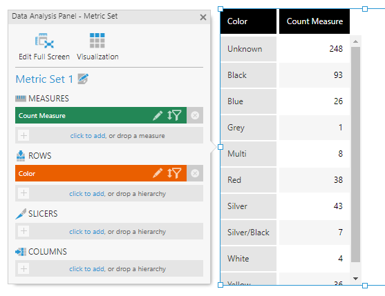This screenshot has height=296, width=385.
Task: Click to add a measure
Action: (88, 135)
